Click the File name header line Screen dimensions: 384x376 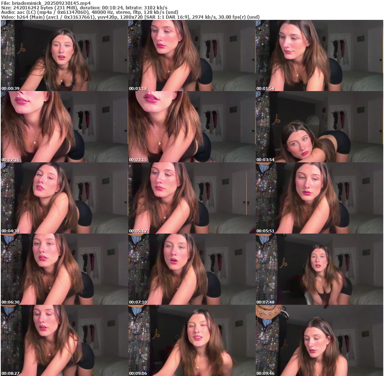(46, 3)
